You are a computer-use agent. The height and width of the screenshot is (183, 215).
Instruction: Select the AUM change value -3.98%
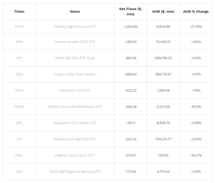(x=196, y=123)
